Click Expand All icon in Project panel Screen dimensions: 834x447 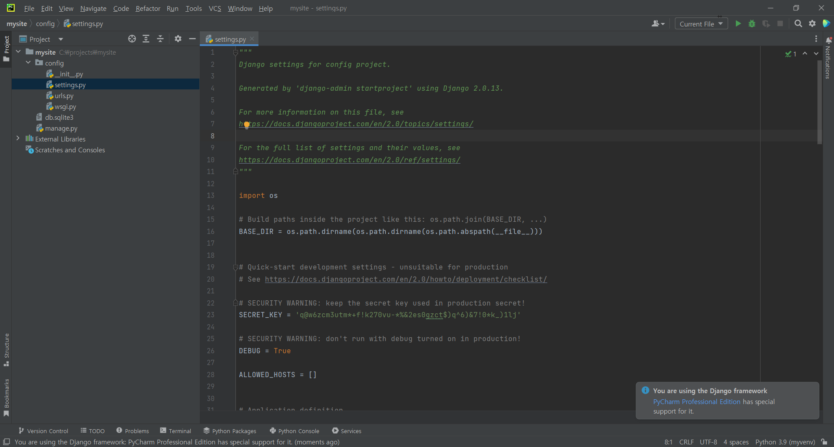146,39
